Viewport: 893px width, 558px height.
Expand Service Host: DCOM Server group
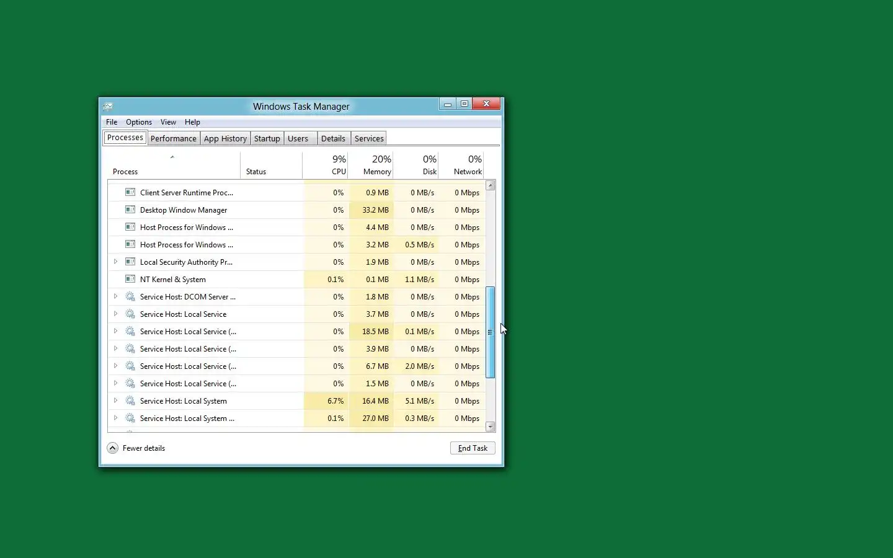pos(115,296)
